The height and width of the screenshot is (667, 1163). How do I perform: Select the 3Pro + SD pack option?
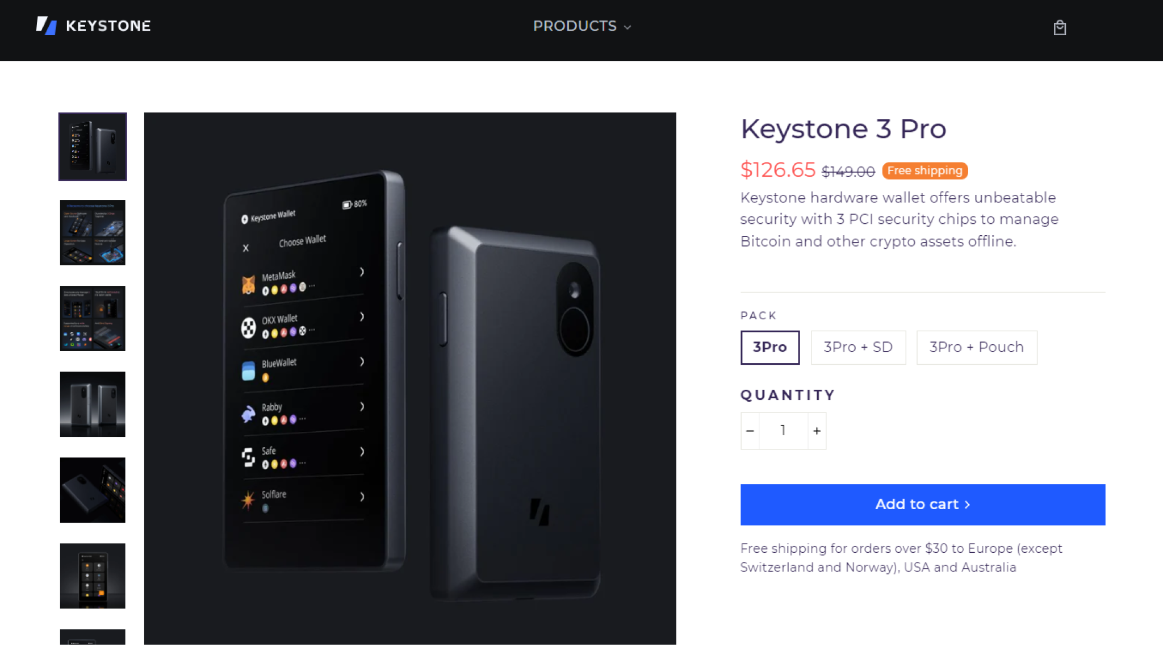858,347
